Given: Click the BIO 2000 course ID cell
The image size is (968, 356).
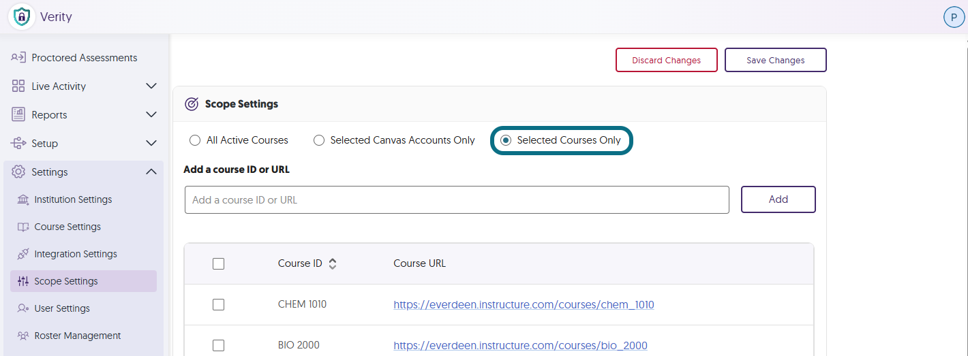Looking at the screenshot, I should tap(299, 345).
